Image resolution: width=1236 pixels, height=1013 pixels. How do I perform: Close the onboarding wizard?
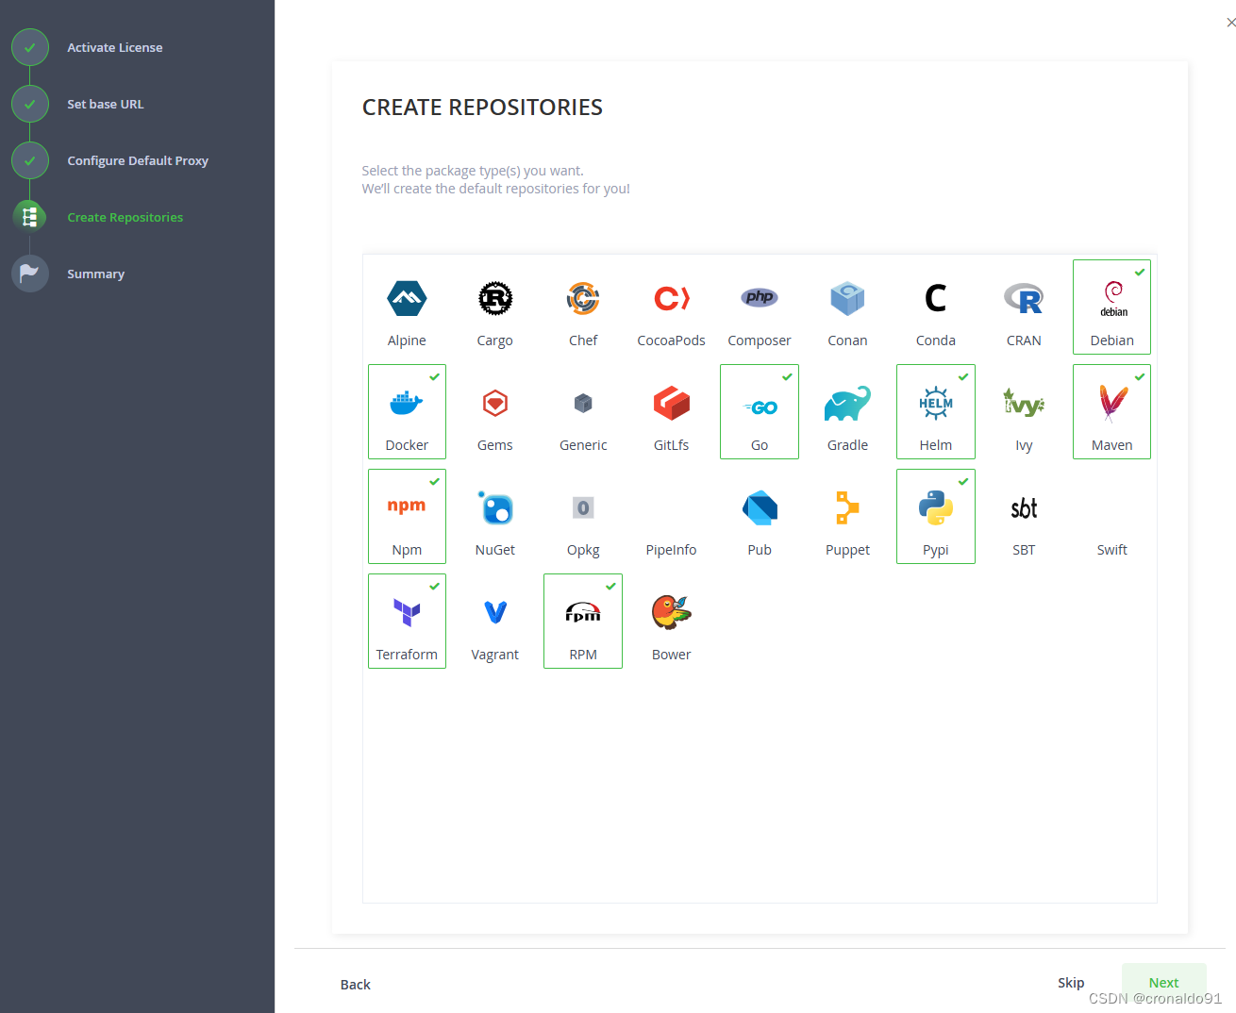click(x=1230, y=23)
